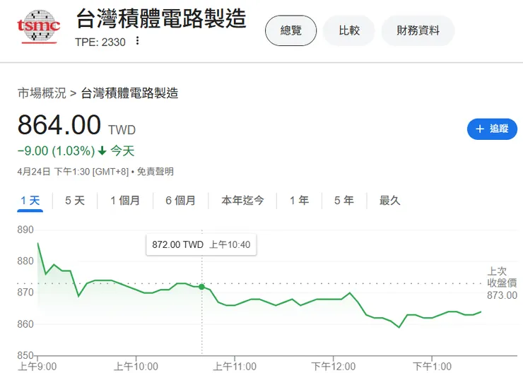Open the three-dot more options menu
The image size is (523, 373).
tap(137, 41)
